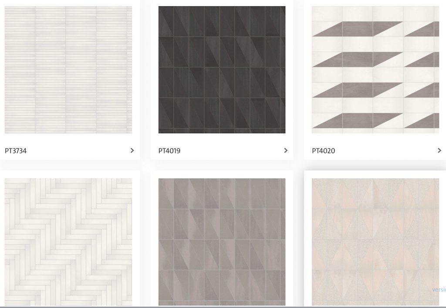The width and height of the screenshot is (446, 308).
Task: Pick the faded pink triangle tile thumbnail
Action: (x=375, y=242)
